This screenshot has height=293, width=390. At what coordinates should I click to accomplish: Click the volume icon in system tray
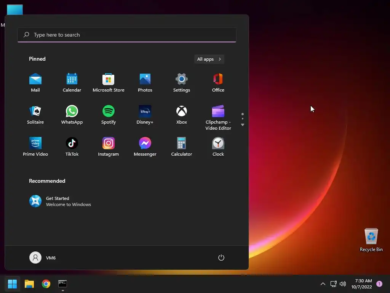tap(343, 284)
